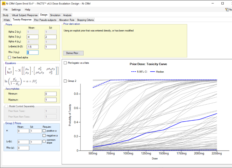Switch to the Simulation tab
The image size is (232, 168).
pyautogui.click(x=55, y=15)
